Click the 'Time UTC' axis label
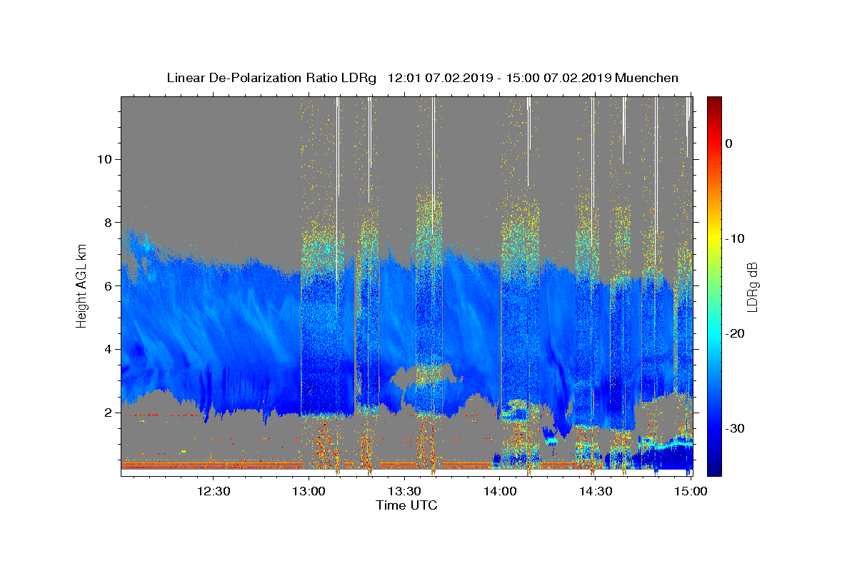The image size is (857, 571). coord(406,505)
